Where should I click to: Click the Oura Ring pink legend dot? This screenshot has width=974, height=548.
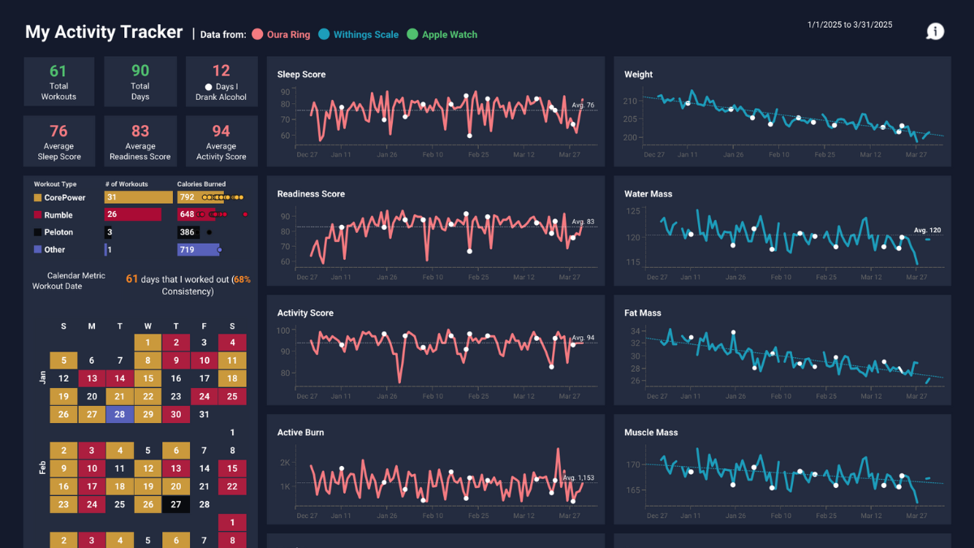tap(257, 35)
